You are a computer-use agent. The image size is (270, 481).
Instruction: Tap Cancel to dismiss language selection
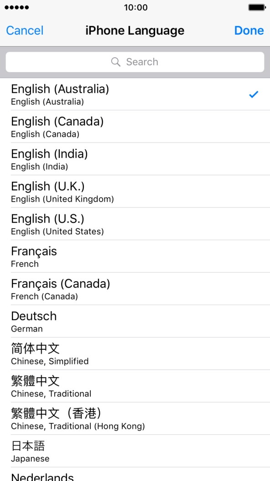(24, 30)
